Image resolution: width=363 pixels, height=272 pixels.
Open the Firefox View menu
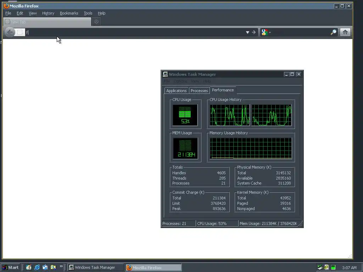33,13
